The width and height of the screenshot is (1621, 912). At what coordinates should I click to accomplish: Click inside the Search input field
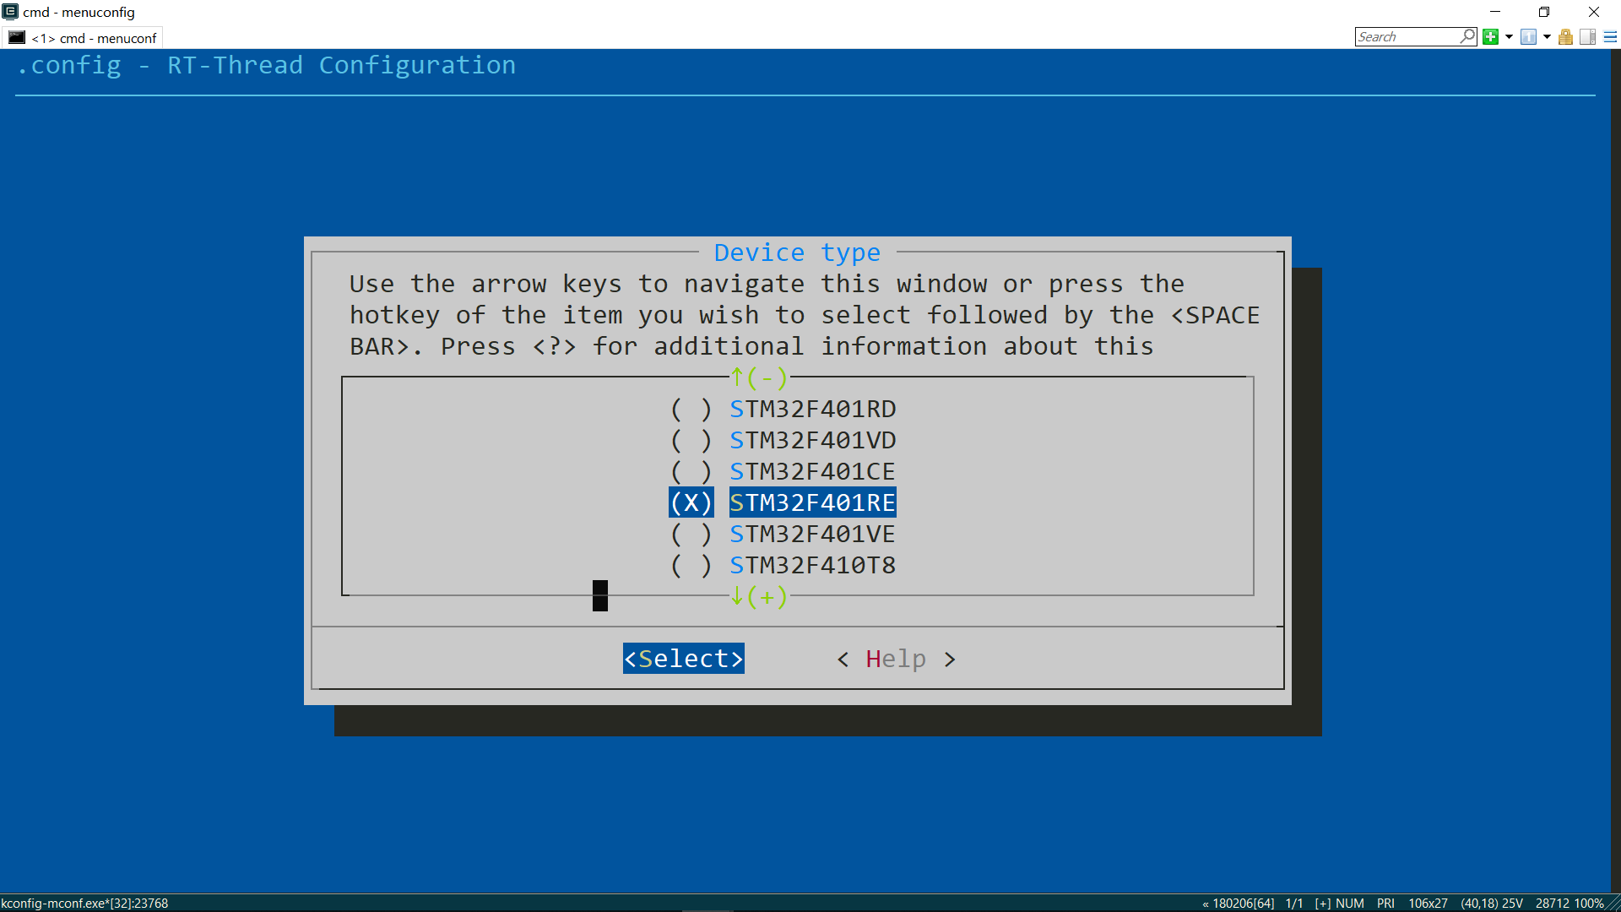tap(1406, 36)
